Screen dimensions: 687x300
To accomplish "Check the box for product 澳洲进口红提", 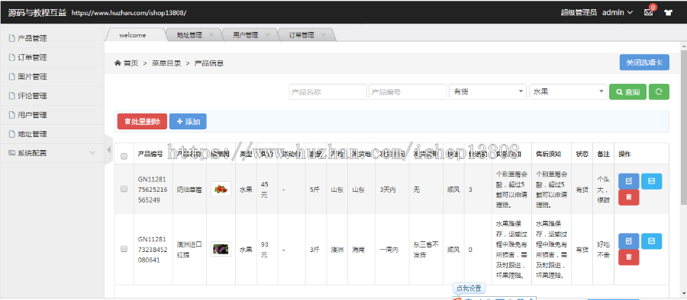I will pyautogui.click(x=124, y=249).
